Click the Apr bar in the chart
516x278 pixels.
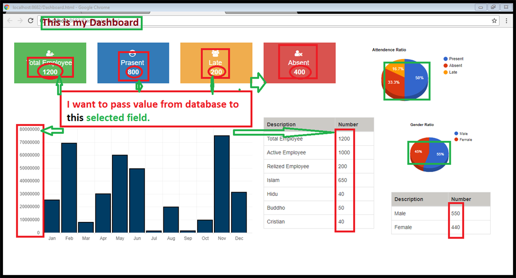[103, 213]
